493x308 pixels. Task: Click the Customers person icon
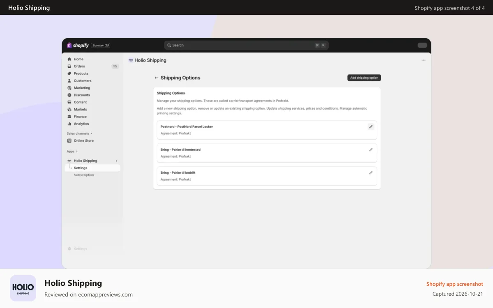point(69,80)
